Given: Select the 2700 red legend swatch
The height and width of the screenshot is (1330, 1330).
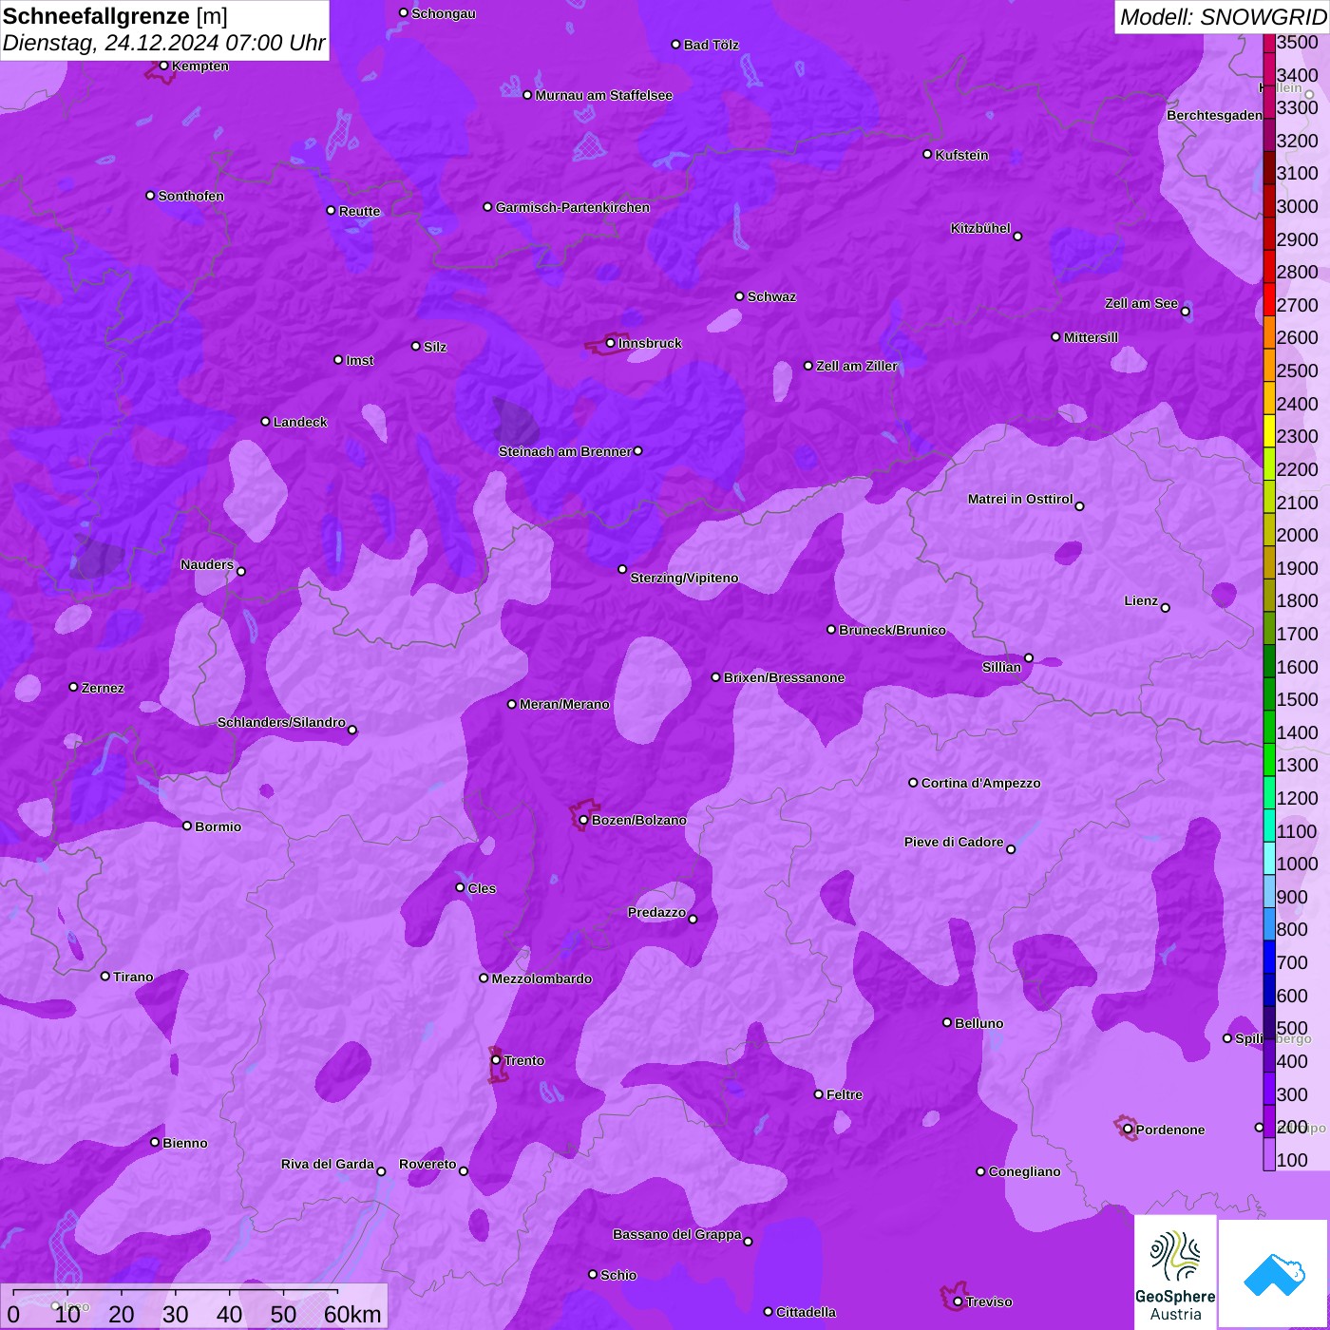Looking at the screenshot, I should [1269, 299].
